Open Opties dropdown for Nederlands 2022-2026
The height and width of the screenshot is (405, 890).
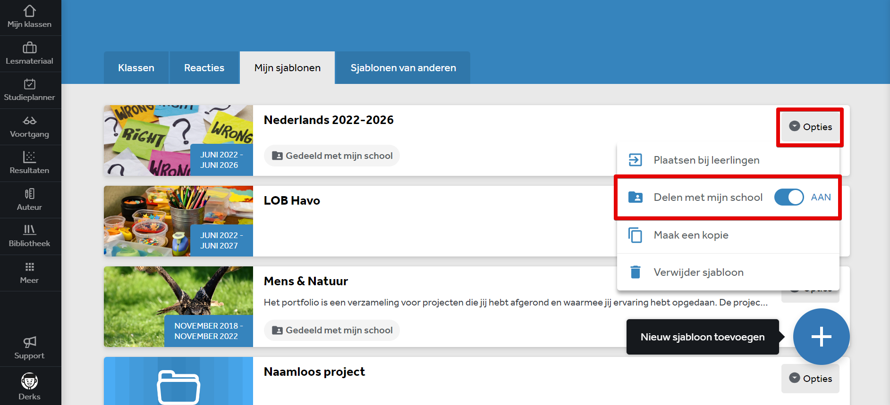tap(810, 127)
